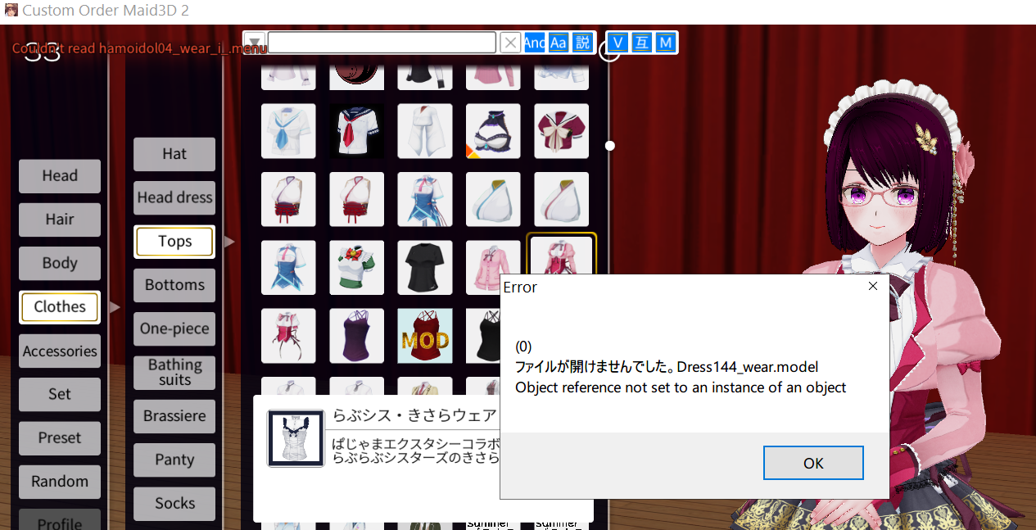Choose the Hat subcategory
Screen dimensions: 1036x530
174,154
